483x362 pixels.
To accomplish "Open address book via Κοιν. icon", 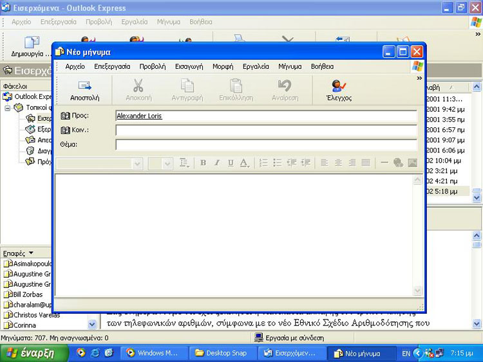I will pyautogui.click(x=65, y=130).
